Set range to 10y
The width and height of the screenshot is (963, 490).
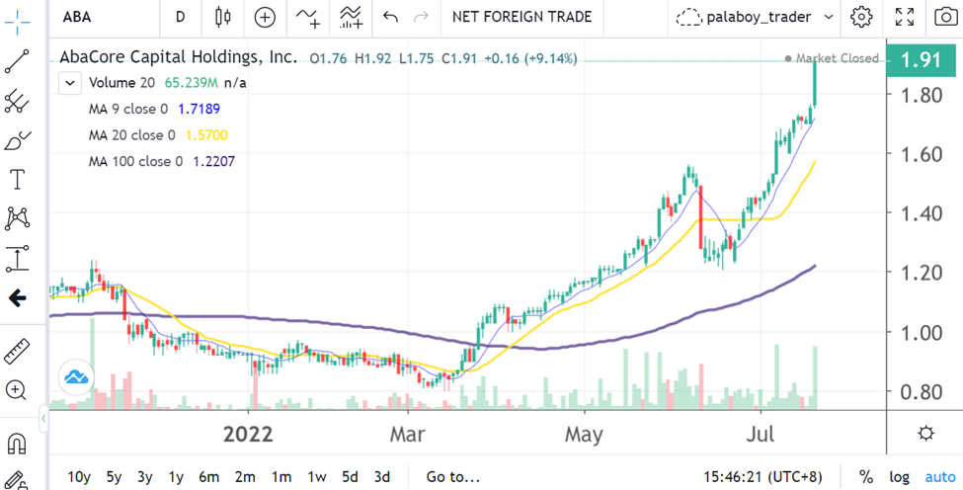tap(79, 477)
